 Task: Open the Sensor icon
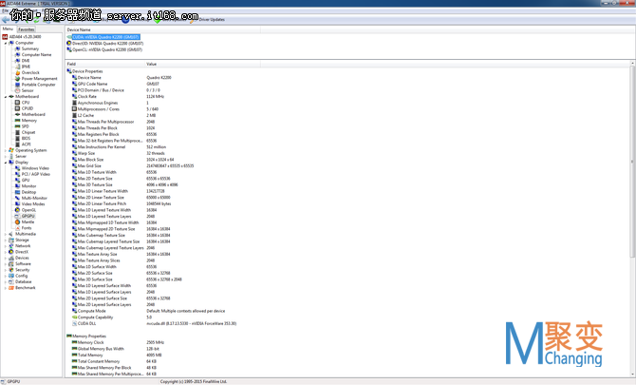(x=17, y=90)
